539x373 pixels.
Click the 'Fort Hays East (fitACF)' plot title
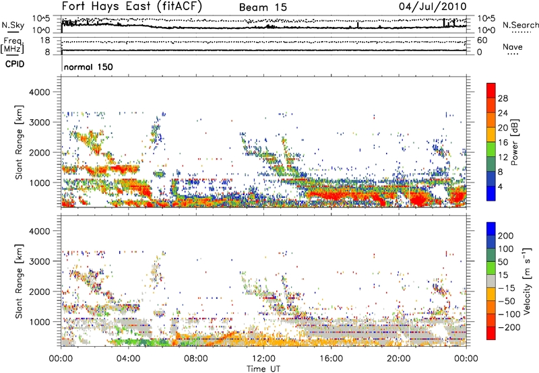point(132,6)
